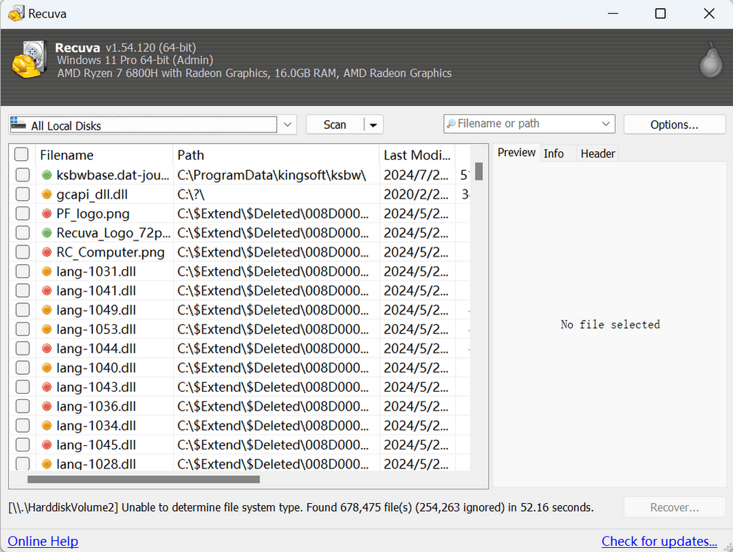The image size is (733, 552).
Task: Tick the checkbox for RC_Computer.png
Action: [22, 252]
